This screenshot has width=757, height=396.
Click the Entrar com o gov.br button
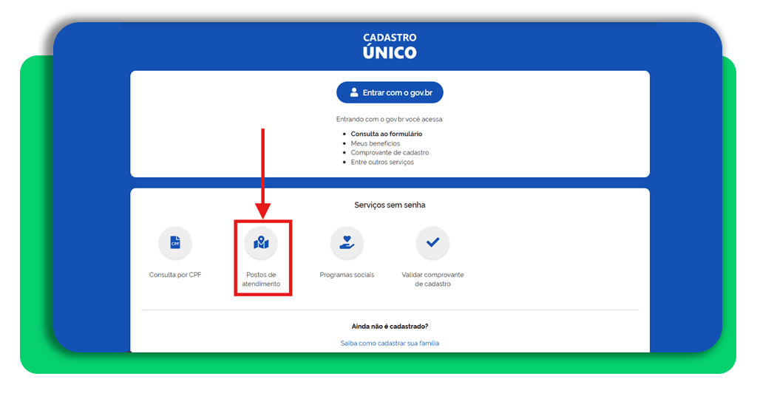tap(390, 92)
